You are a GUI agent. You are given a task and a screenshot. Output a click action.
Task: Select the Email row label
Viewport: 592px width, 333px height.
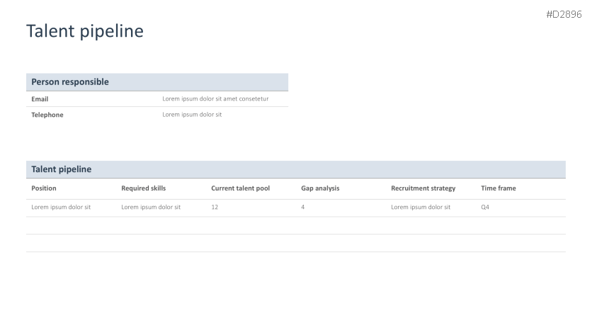click(x=40, y=99)
